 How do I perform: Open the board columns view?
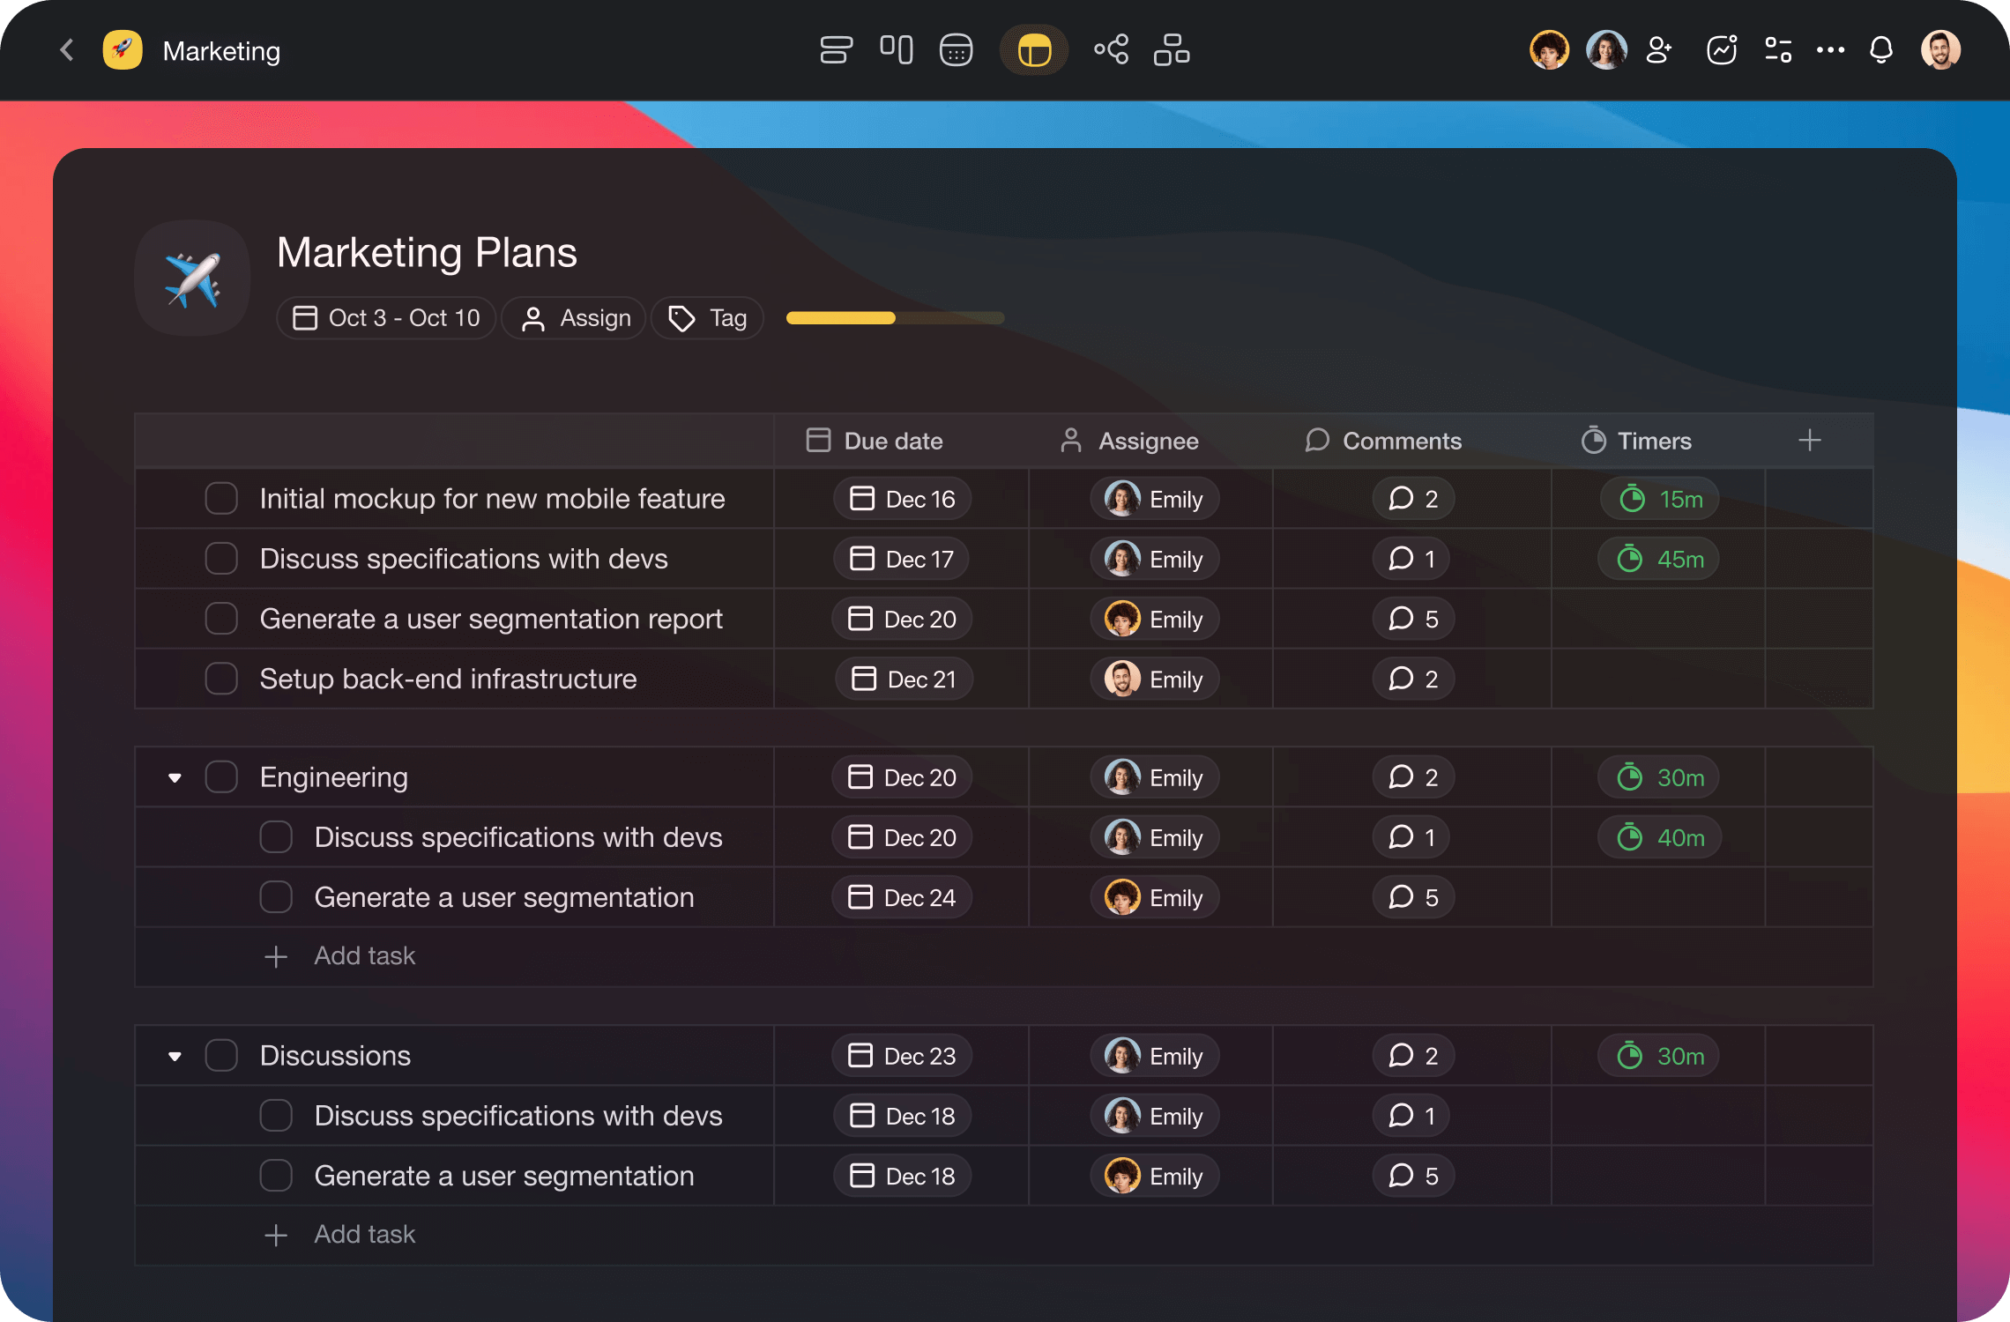click(896, 50)
